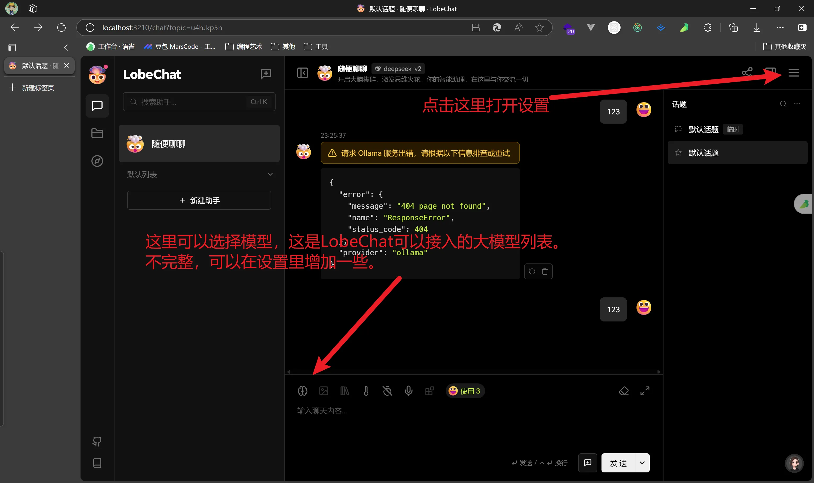Screen dimensions: 814x483
Task: Toggle history message timer-off icon
Action: [387, 391]
